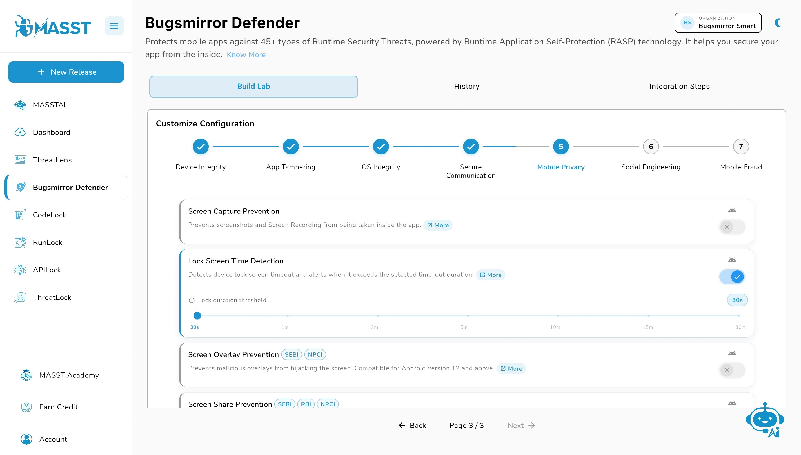Jump to App Tampering step

click(x=291, y=147)
